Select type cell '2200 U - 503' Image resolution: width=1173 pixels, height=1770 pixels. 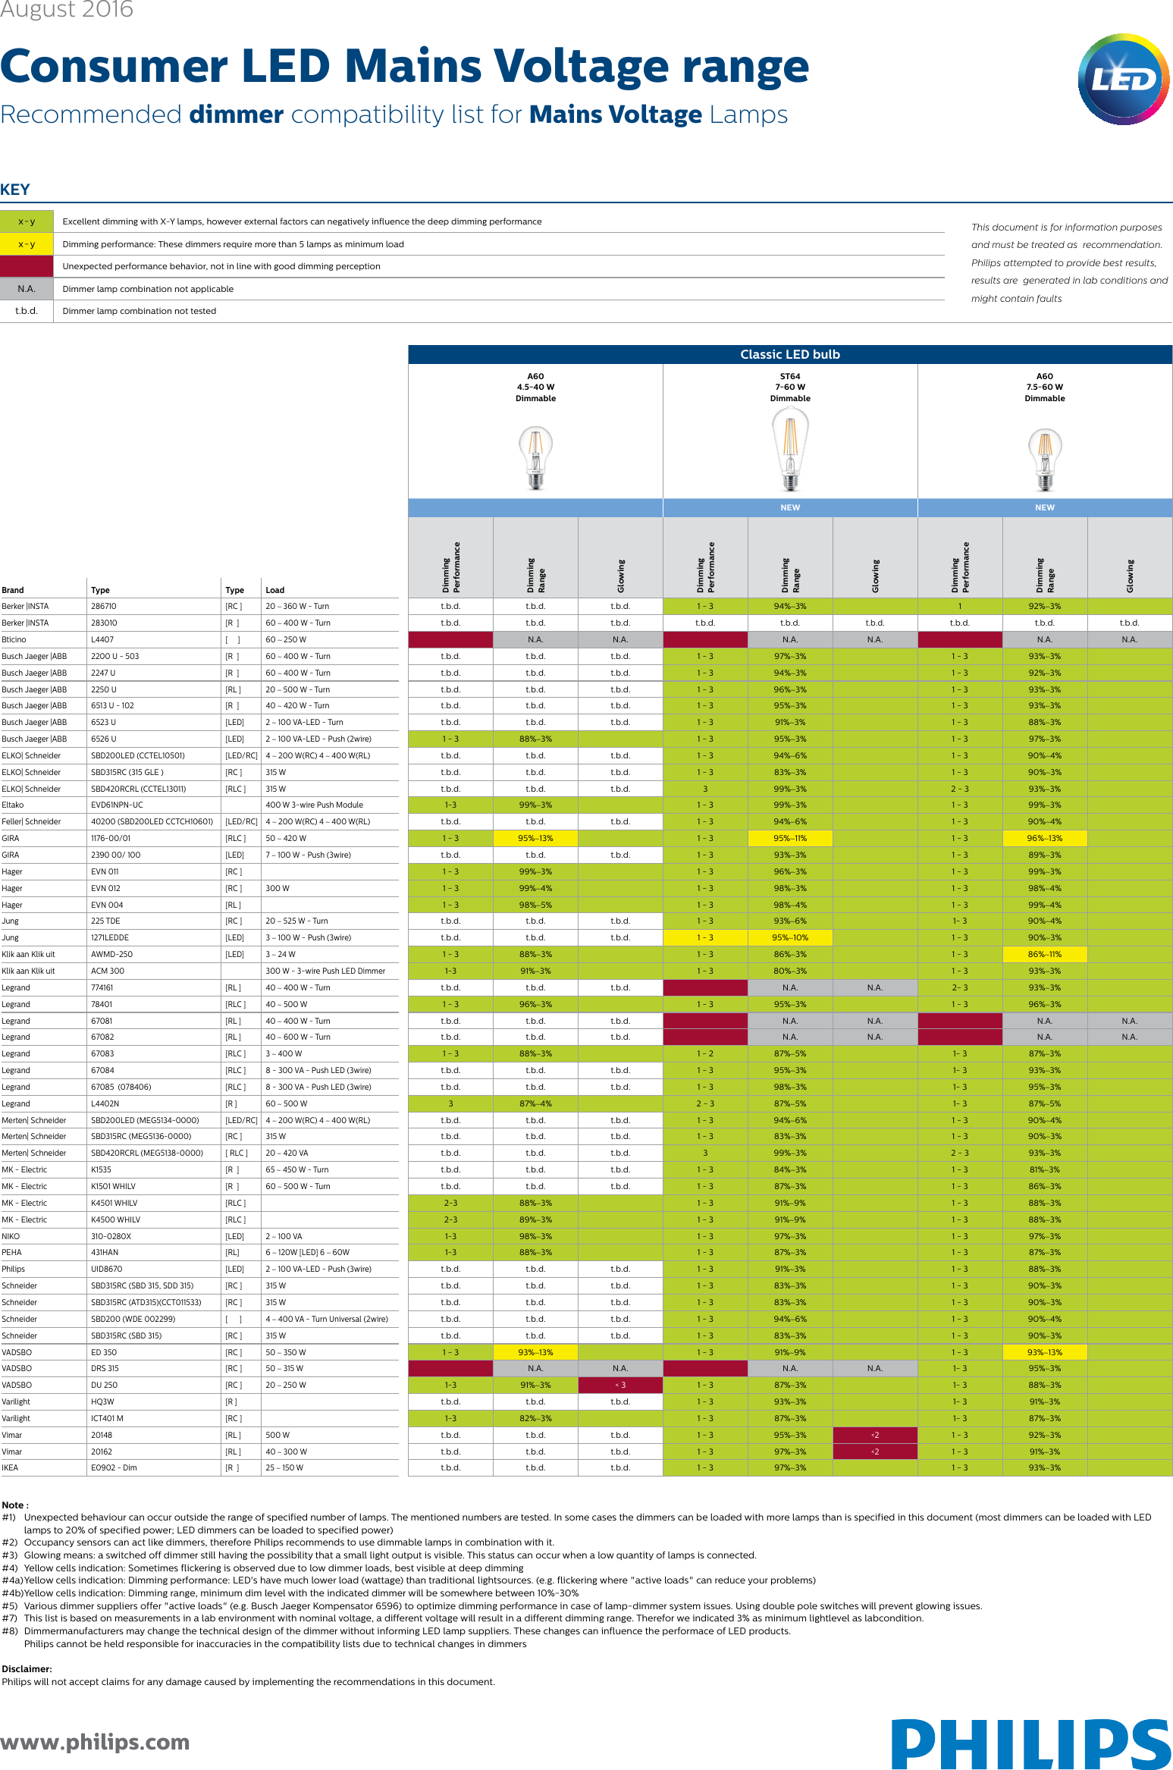(115, 656)
